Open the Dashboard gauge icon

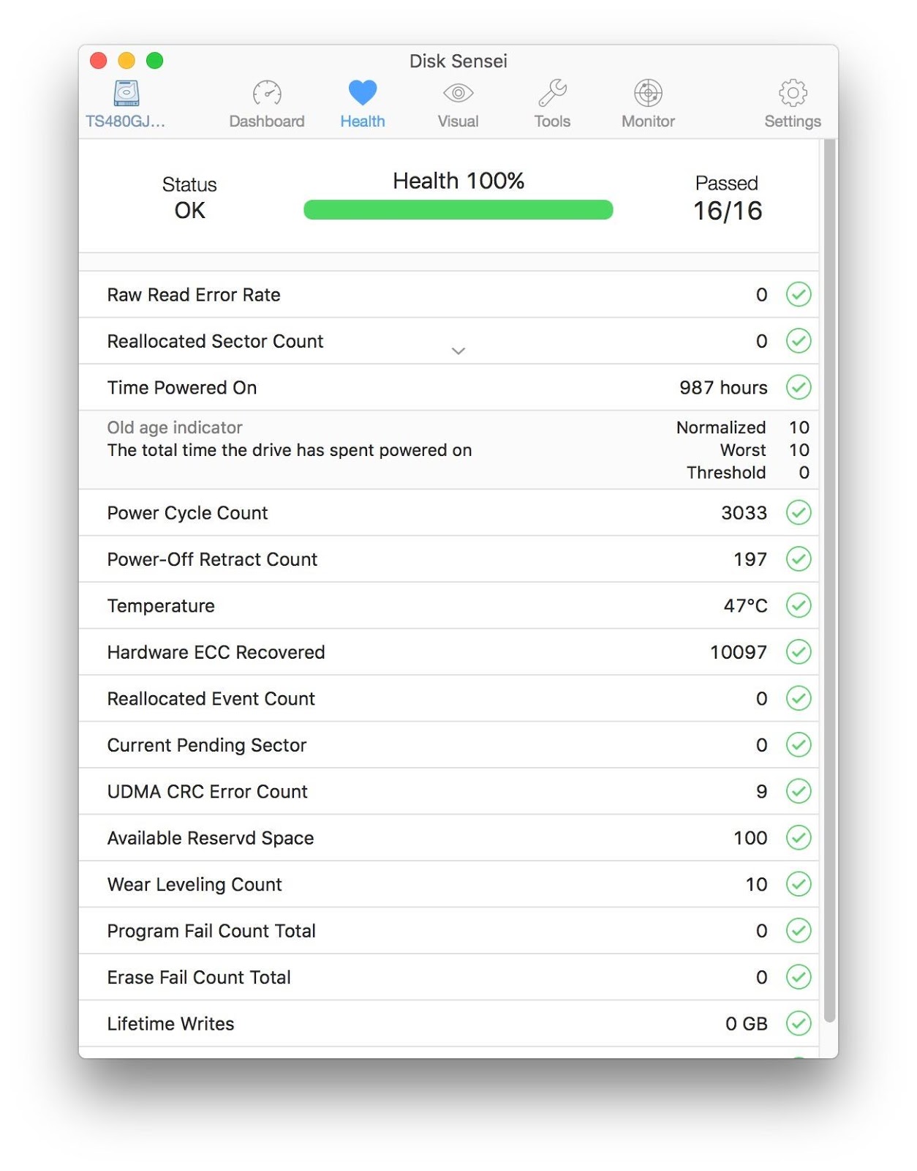[x=267, y=93]
